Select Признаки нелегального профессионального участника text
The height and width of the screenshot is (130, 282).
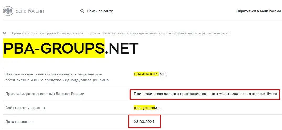coord(205,94)
